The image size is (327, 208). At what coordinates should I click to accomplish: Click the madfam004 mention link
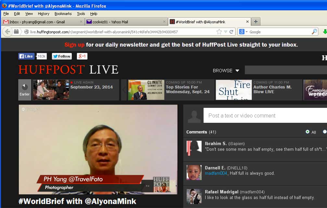[216, 173]
